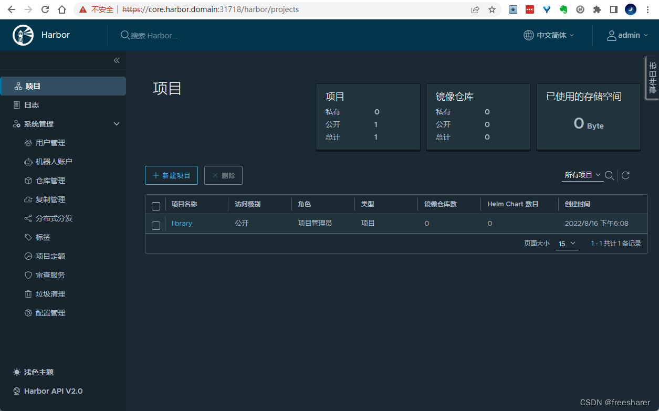Screen dimensions: 659x411
Task: Open 分布式分发 page
Action: pos(54,218)
